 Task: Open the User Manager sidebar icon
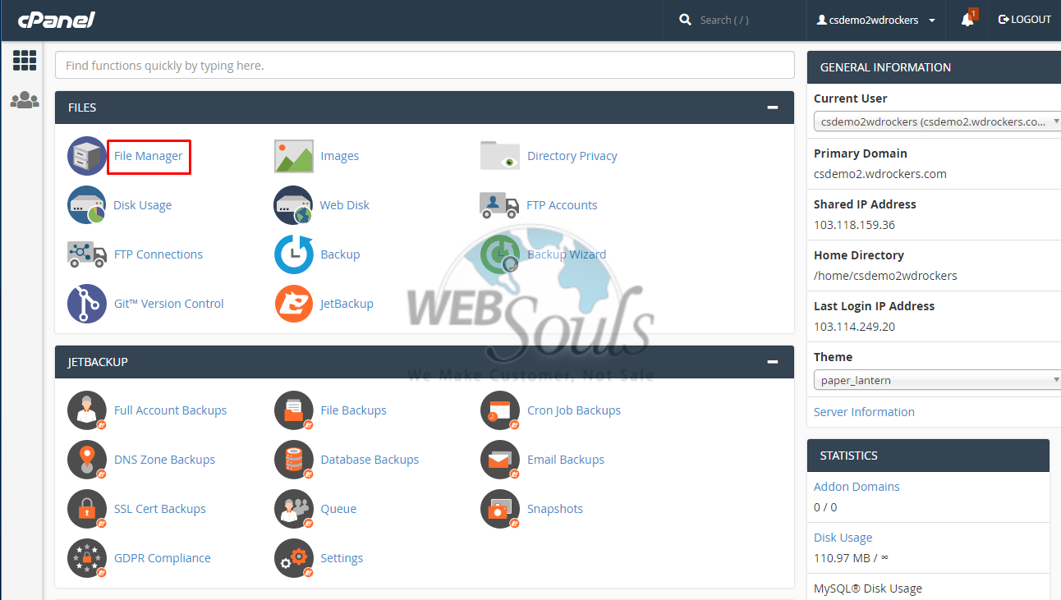point(25,100)
